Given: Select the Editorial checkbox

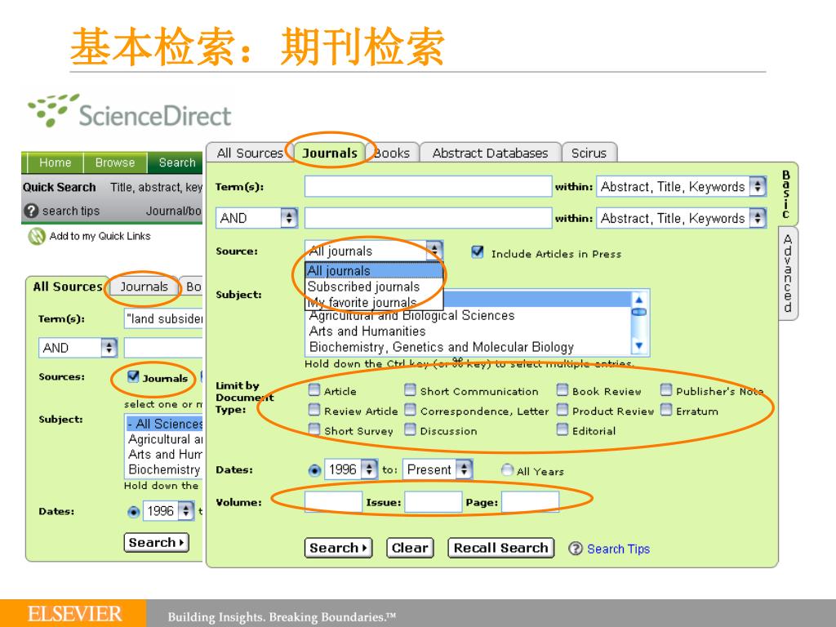Looking at the screenshot, I should tap(563, 429).
